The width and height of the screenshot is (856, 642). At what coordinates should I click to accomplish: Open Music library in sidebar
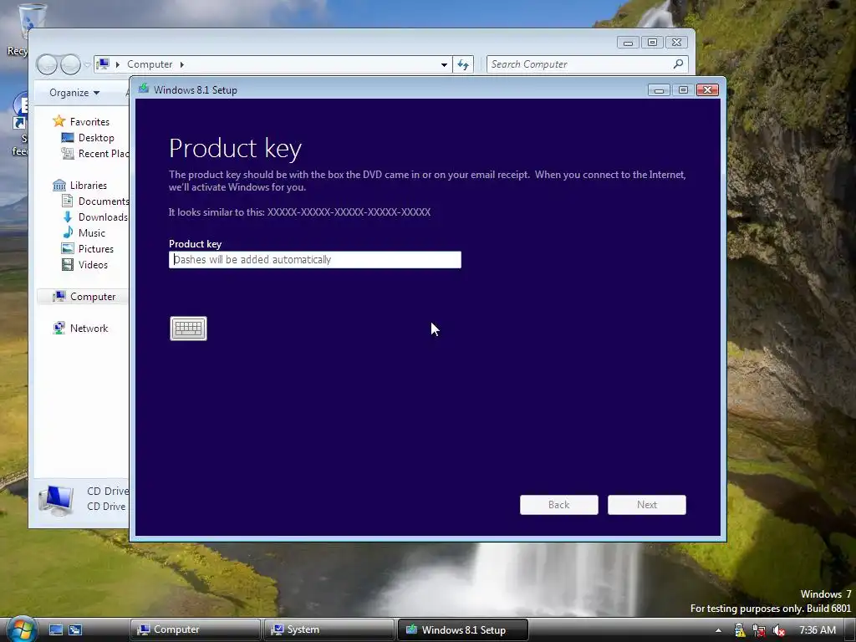tap(92, 232)
